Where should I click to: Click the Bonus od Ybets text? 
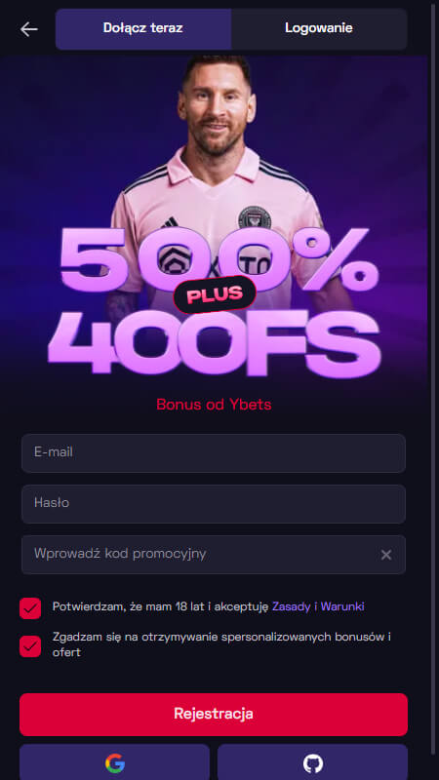click(x=214, y=405)
